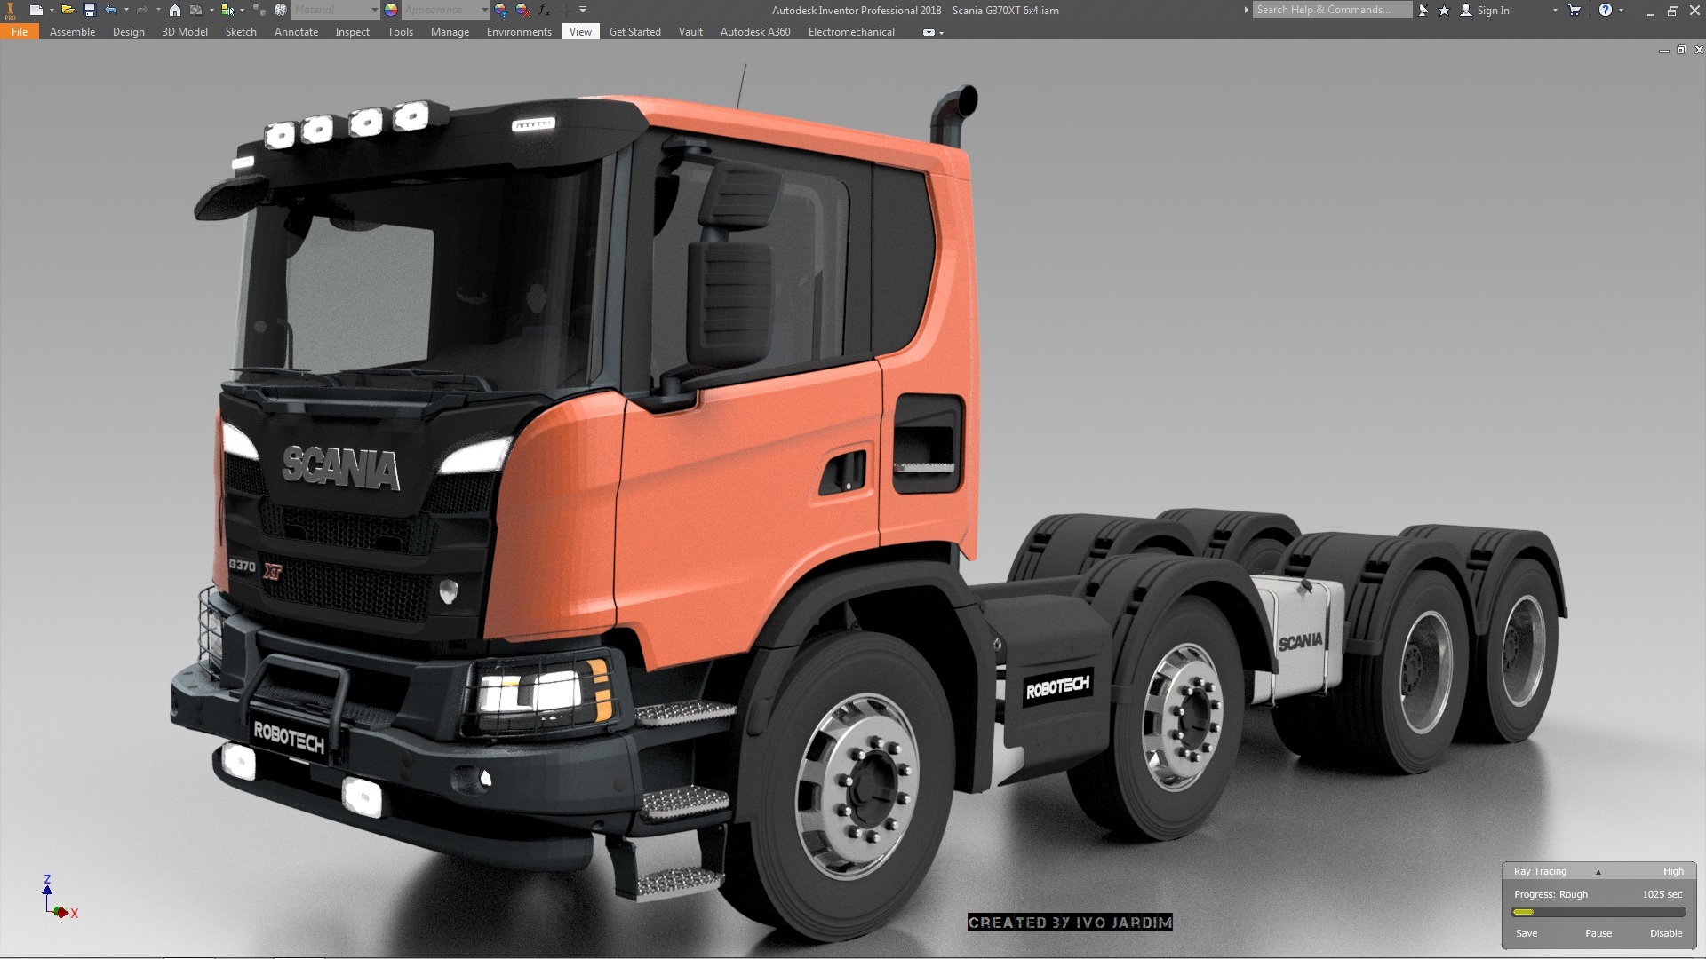
Task: Click the Clear appearance overrides icon
Action: coord(522,10)
